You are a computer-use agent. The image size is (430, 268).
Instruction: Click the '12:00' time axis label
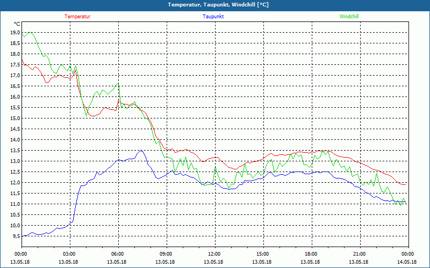214,254
